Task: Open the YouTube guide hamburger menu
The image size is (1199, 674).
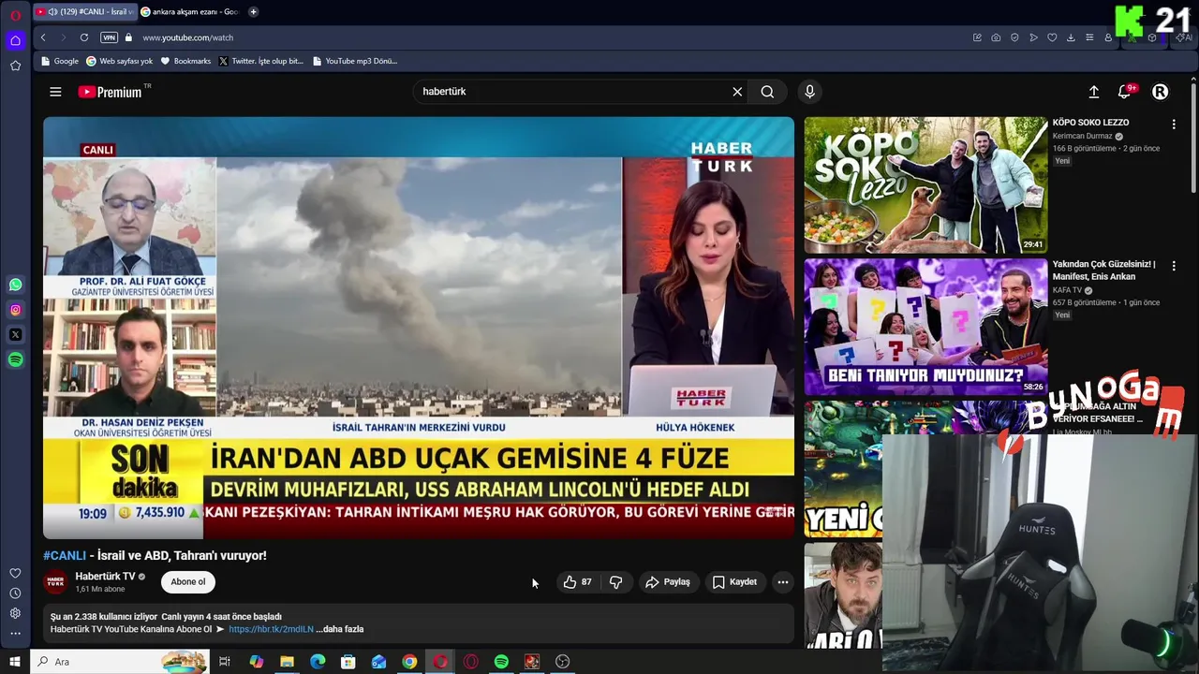Action: [x=55, y=92]
